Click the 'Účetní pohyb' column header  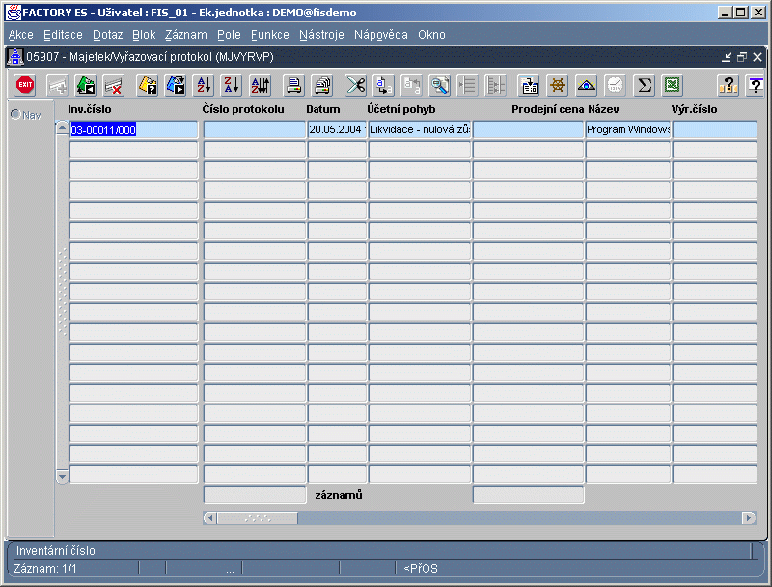(400, 109)
